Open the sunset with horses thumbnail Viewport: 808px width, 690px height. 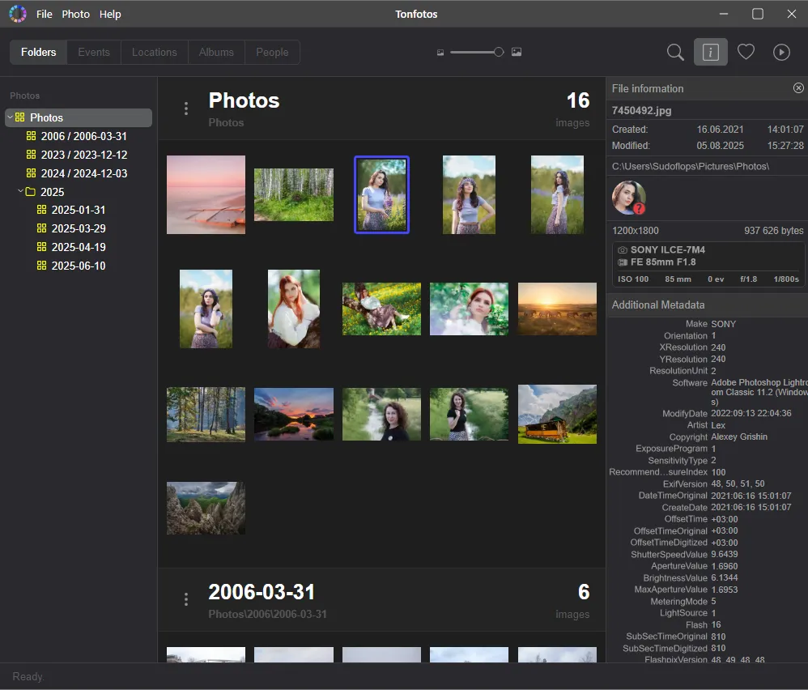557,309
